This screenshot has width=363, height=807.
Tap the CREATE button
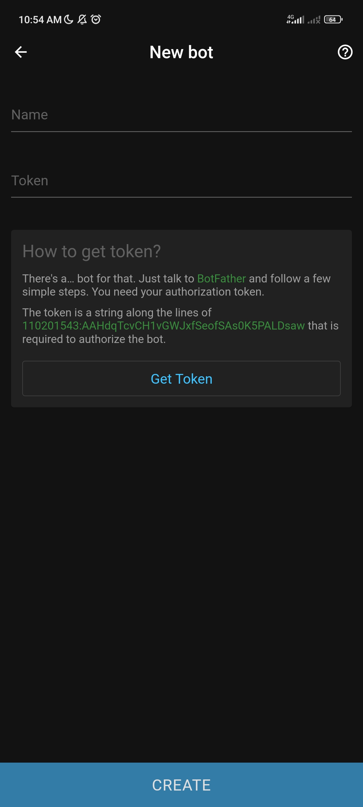182,785
